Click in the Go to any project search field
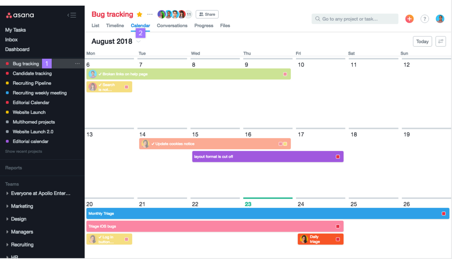Viewport: 452px width, 259px height. [x=355, y=19]
